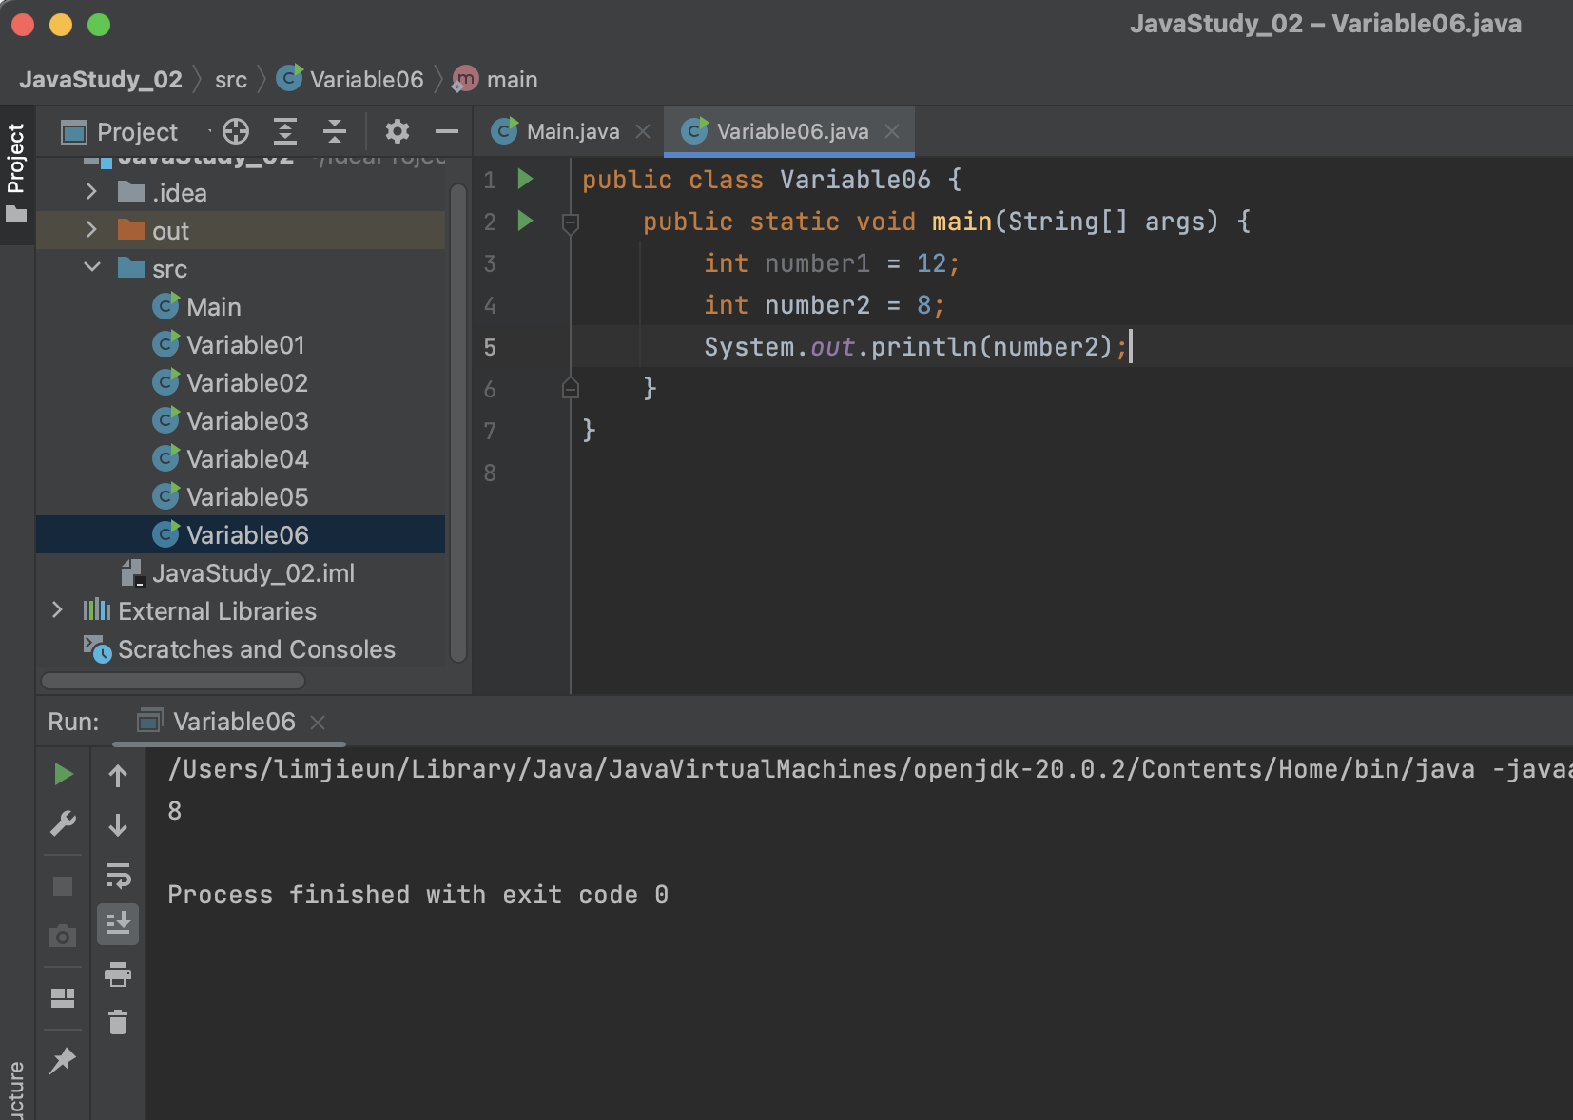Expand External Libraries
This screenshot has height=1120, width=1573.
[x=58, y=609]
